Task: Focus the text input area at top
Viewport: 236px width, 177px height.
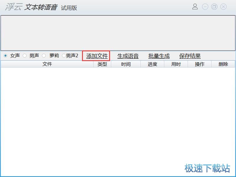Action: coord(118,33)
